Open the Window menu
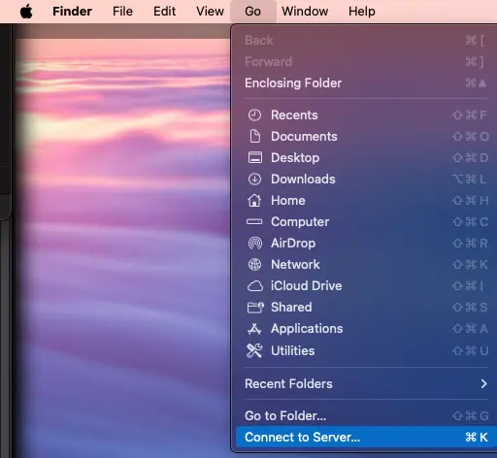 click(x=305, y=12)
